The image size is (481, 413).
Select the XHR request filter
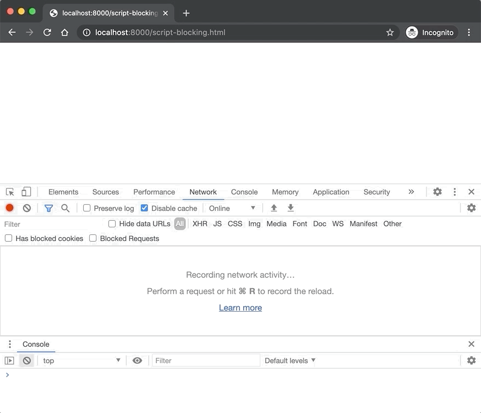(x=199, y=223)
